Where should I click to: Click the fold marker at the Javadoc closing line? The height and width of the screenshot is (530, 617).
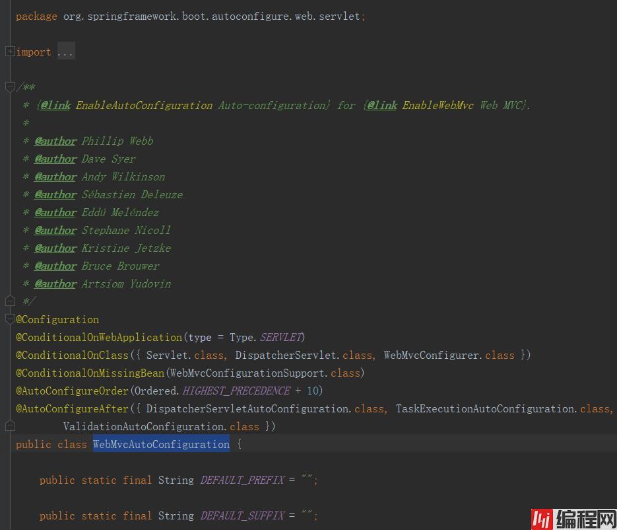click(10, 301)
